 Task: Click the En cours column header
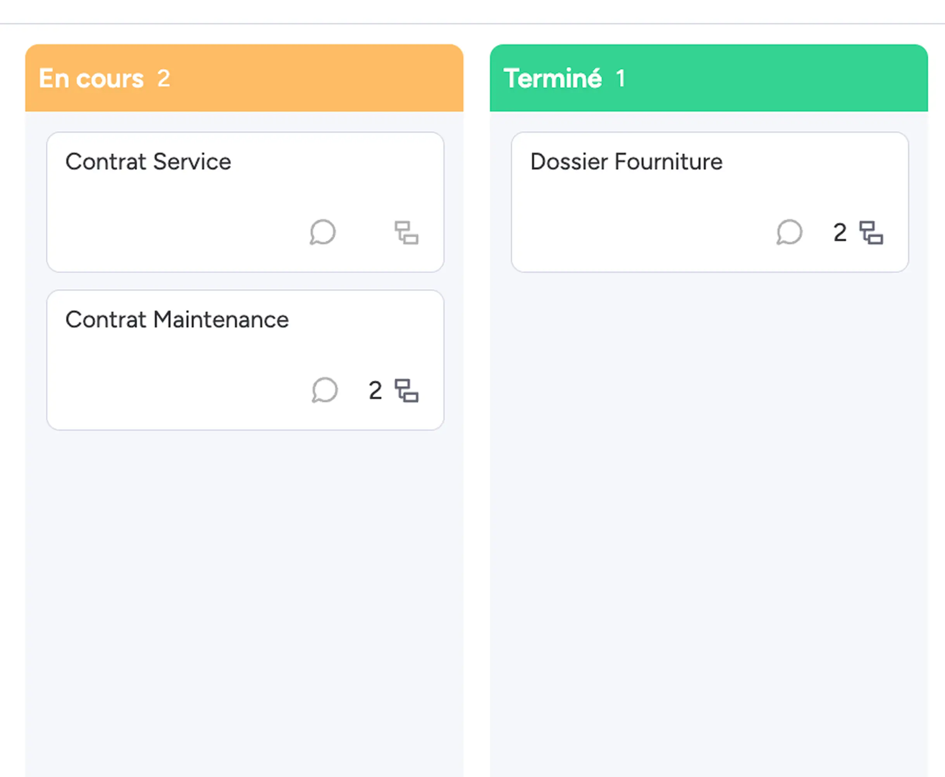pyautogui.click(x=244, y=78)
